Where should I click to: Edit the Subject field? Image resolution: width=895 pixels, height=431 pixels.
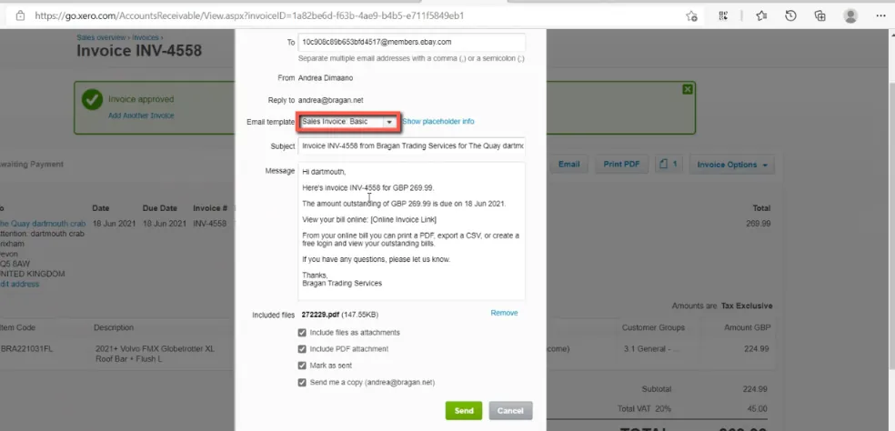pyautogui.click(x=411, y=146)
